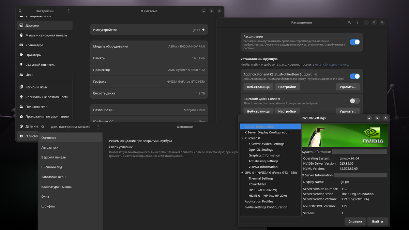Click the printer icon beside Принтеры
The image size is (409, 230).
point(21,55)
